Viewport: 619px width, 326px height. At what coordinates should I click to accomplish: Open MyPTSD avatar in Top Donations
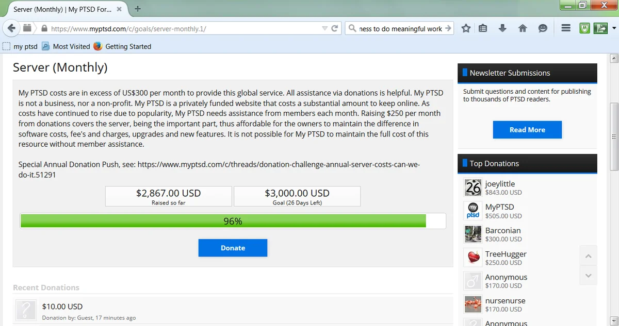473,211
